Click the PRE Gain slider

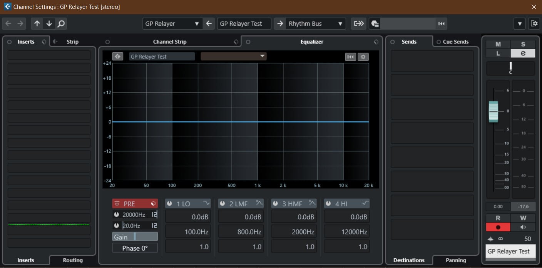[x=135, y=237]
